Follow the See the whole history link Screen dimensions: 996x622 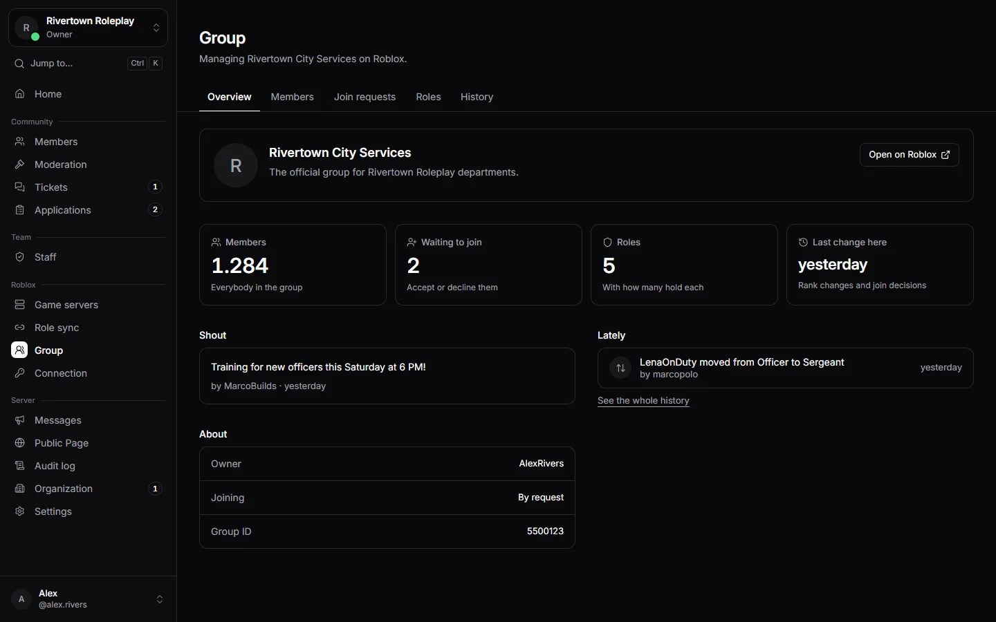643,401
